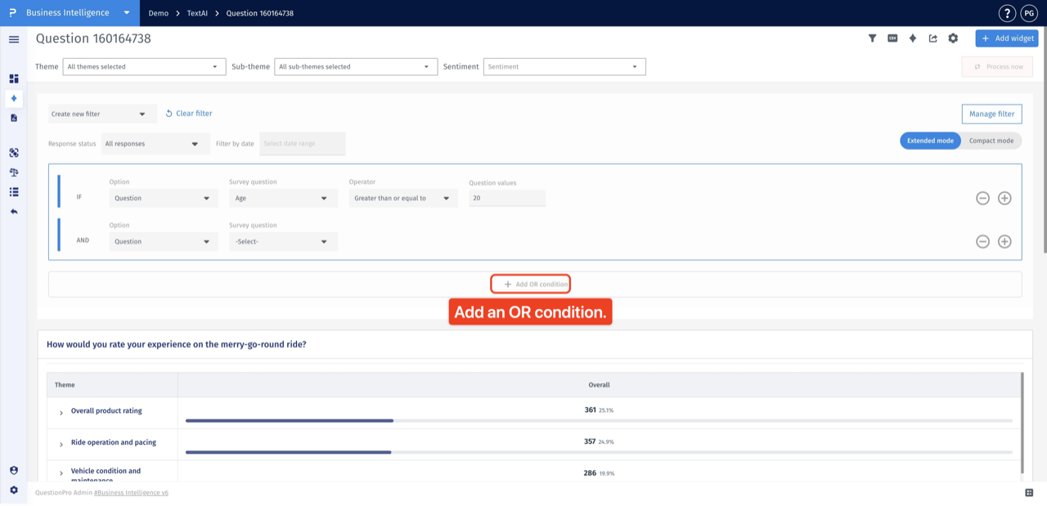The height and width of the screenshot is (506, 1047).
Task: Click the share export icon in header
Action: click(932, 38)
